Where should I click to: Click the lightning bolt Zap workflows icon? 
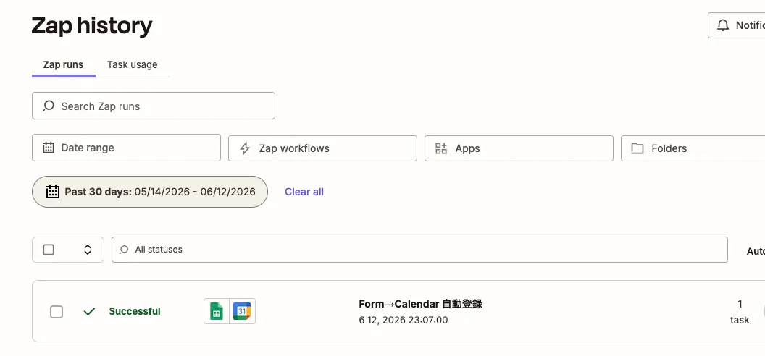(245, 148)
